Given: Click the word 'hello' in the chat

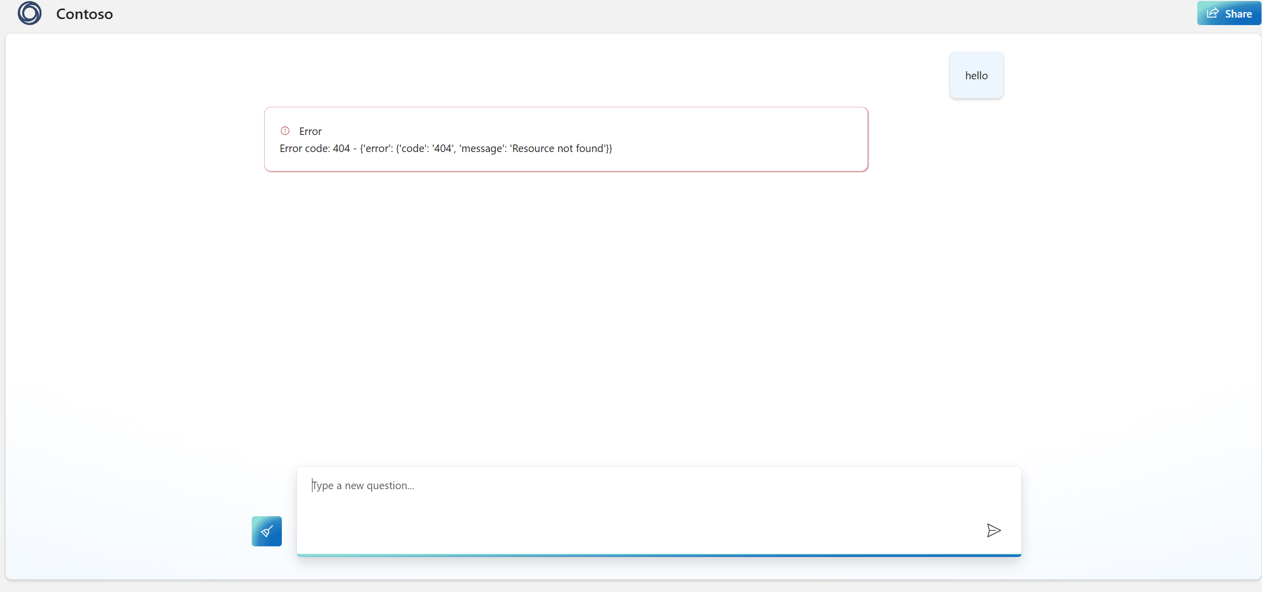Looking at the screenshot, I should pos(976,76).
